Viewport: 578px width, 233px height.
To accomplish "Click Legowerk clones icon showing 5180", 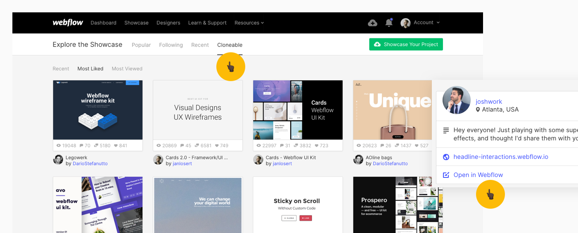I will click(96, 146).
